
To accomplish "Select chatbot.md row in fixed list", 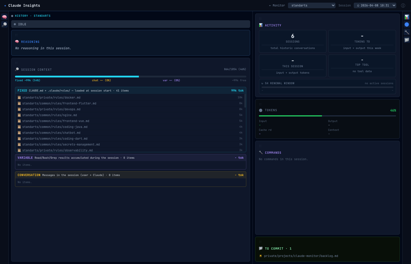I will 130,133.
